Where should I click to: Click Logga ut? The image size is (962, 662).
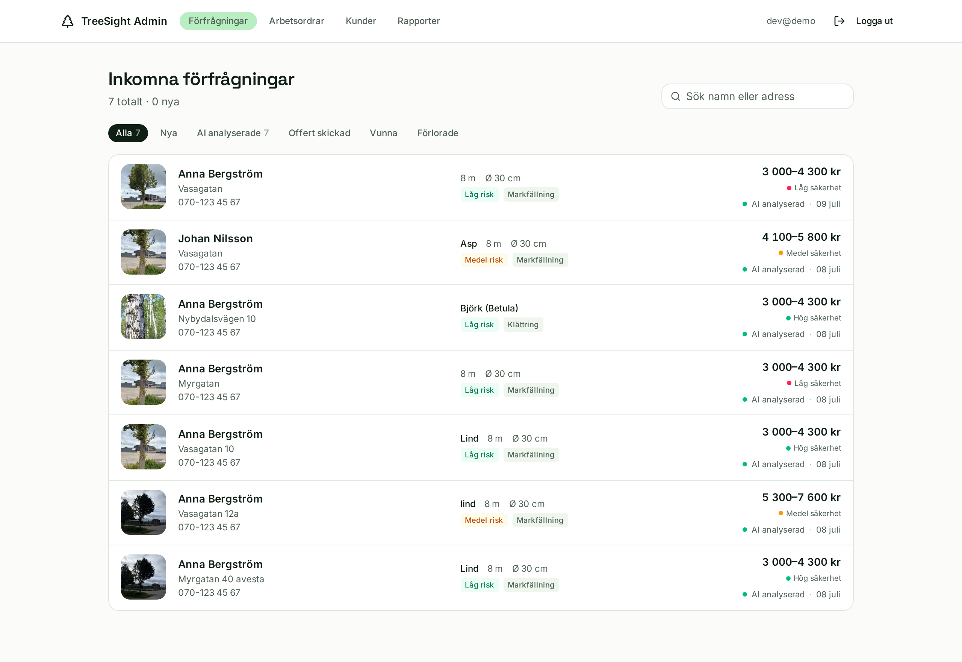pos(874,21)
